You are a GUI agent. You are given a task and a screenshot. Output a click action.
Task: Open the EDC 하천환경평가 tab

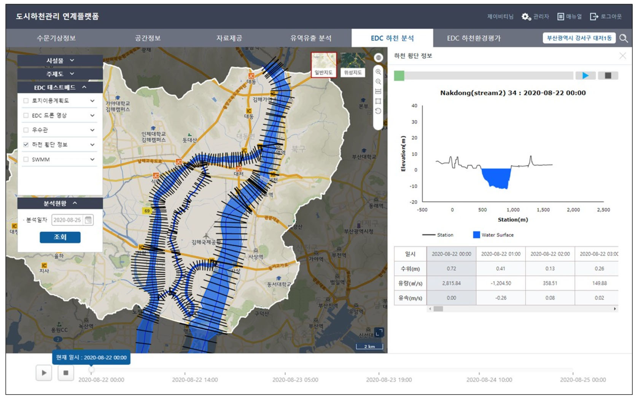pyautogui.click(x=474, y=38)
